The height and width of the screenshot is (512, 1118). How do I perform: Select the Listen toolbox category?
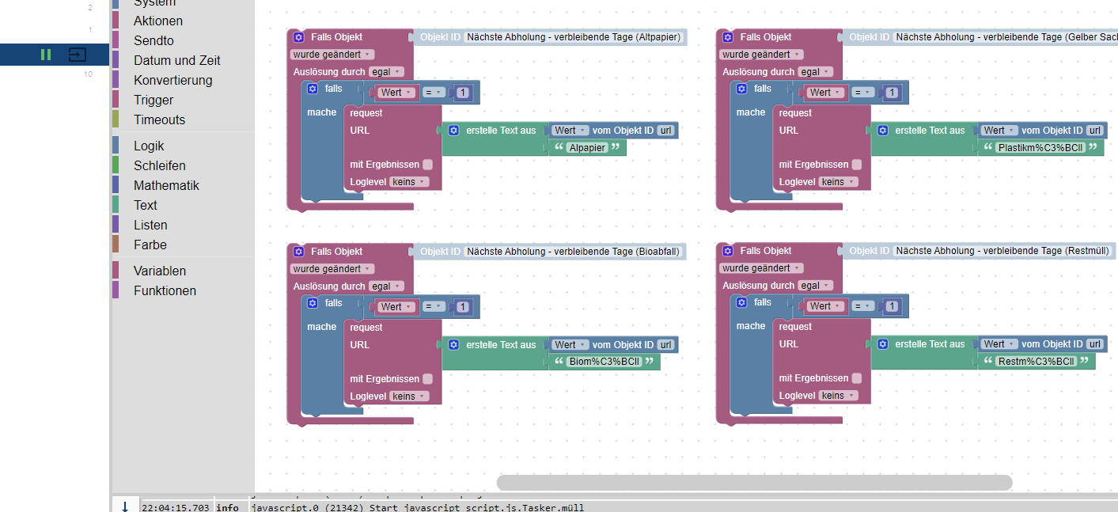point(150,226)
